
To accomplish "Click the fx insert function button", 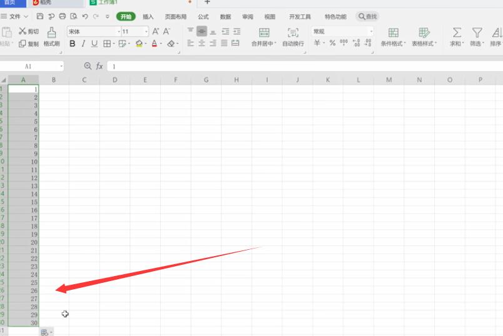I will click(x=99, y=66).
